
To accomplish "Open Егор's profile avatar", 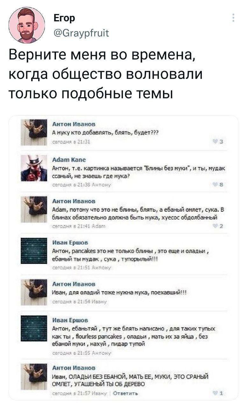I will 26,25.
